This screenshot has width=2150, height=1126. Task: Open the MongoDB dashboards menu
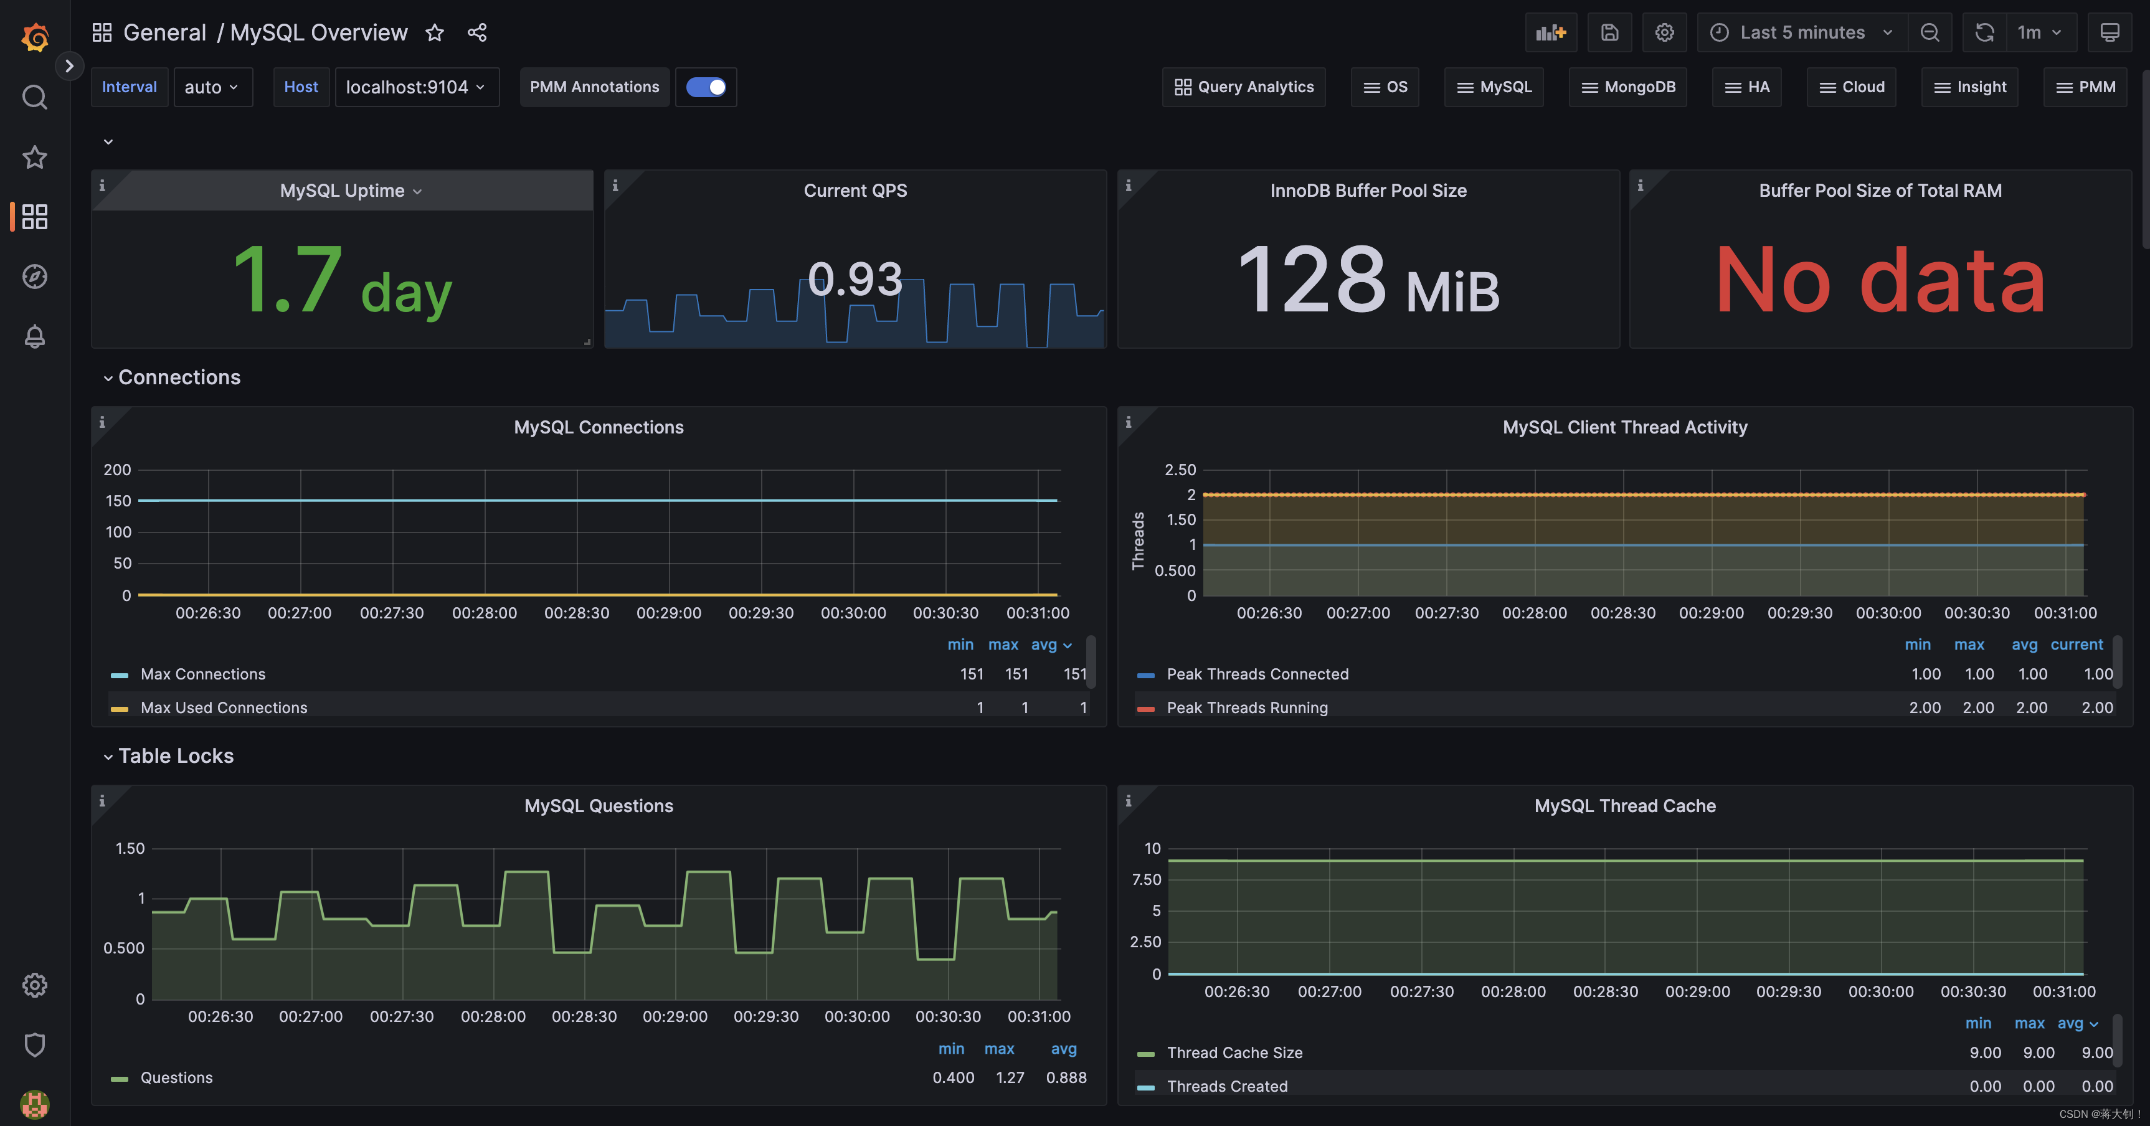pyautogui.click(x=1627, y=87)
